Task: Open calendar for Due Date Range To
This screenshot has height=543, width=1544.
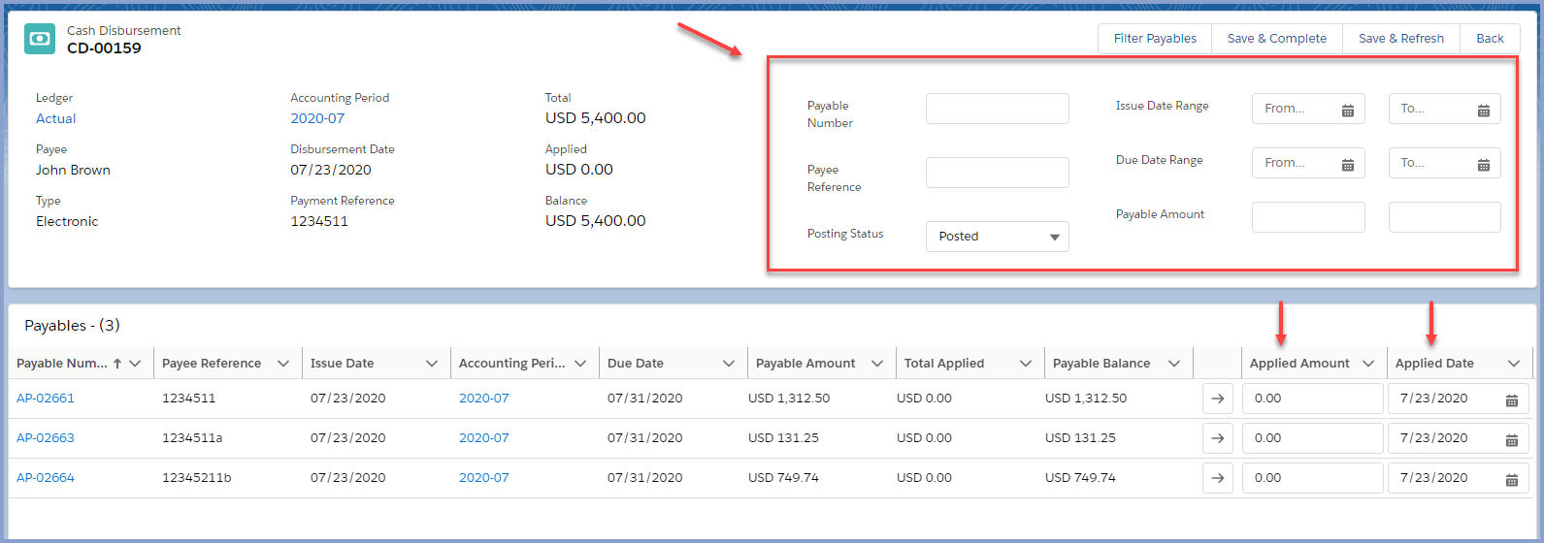Action: [1483, 164]
